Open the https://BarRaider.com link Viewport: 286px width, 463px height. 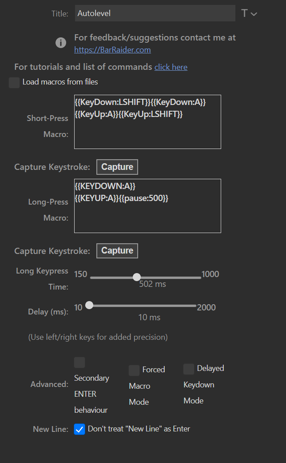point(112,50)
